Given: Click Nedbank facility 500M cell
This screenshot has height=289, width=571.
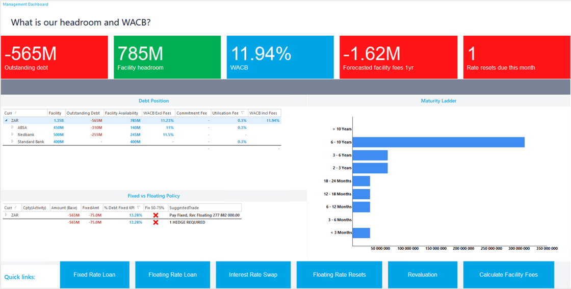Looking at the screenshot, I should [x=59, y=135].
